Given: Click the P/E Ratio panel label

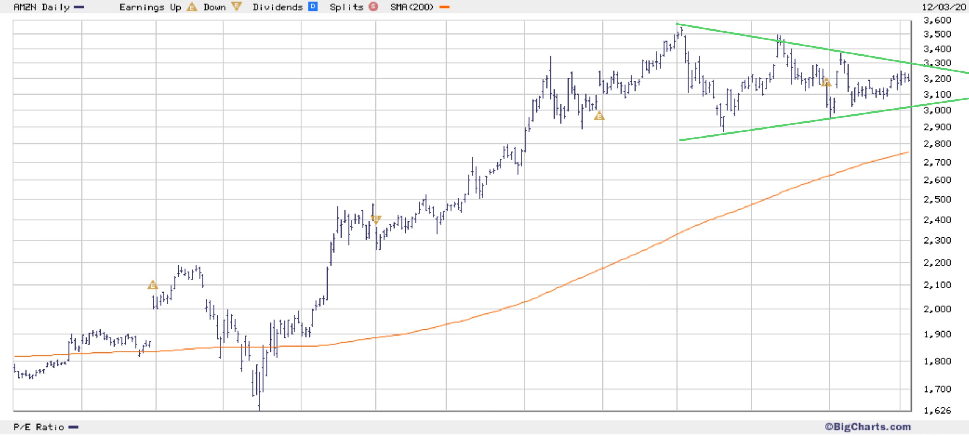Looking at the screenshot, I should click(x=39, y=427).
